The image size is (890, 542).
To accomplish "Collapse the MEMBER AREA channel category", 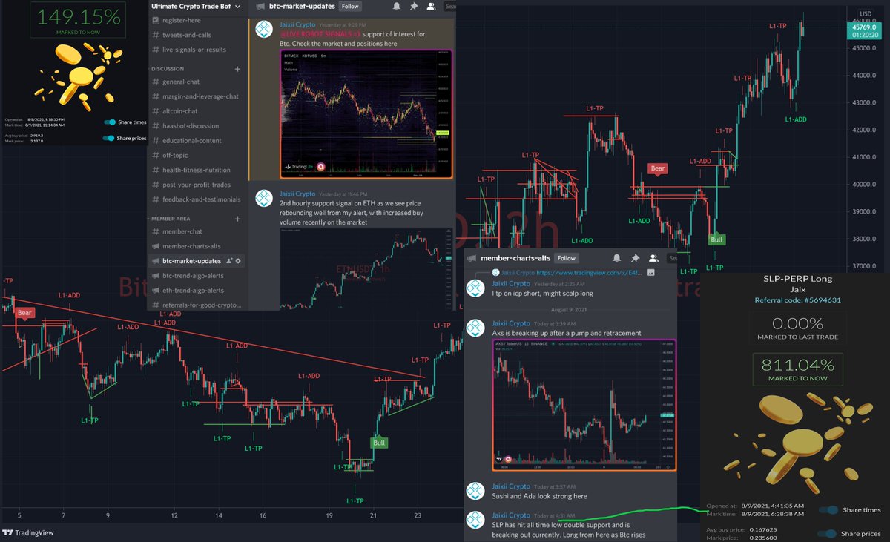I will pyautogui.click(x=171, y=219).
